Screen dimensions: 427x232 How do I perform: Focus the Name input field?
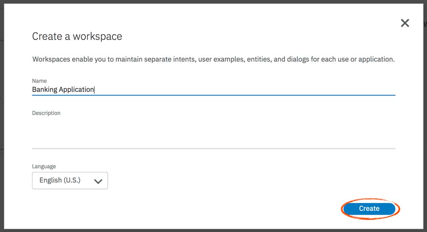213,90
